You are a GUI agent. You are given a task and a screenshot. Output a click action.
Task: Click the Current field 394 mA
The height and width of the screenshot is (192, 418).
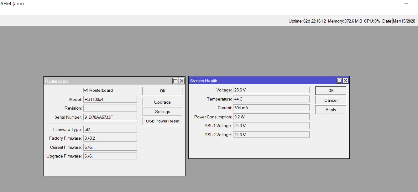(271, 108)
